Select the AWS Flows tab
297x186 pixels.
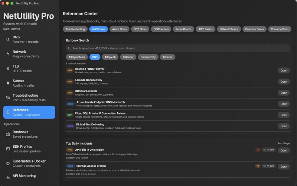(x=98, y=29)
